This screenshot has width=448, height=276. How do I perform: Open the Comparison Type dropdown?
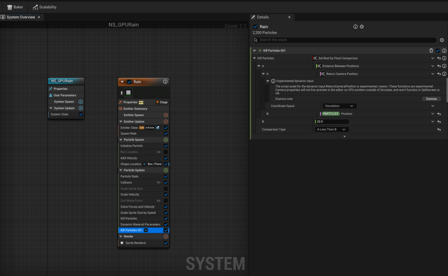click(332, 130)
